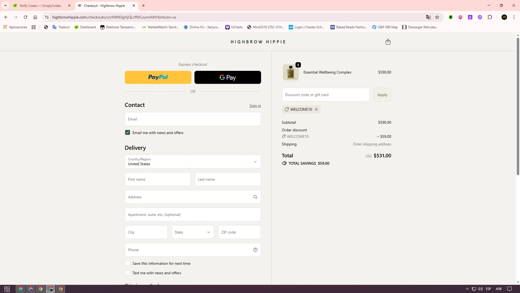This screenshot has height=293, width=520.
Task: Enable Text me with news and offers
Action: [x=128, y=273]
